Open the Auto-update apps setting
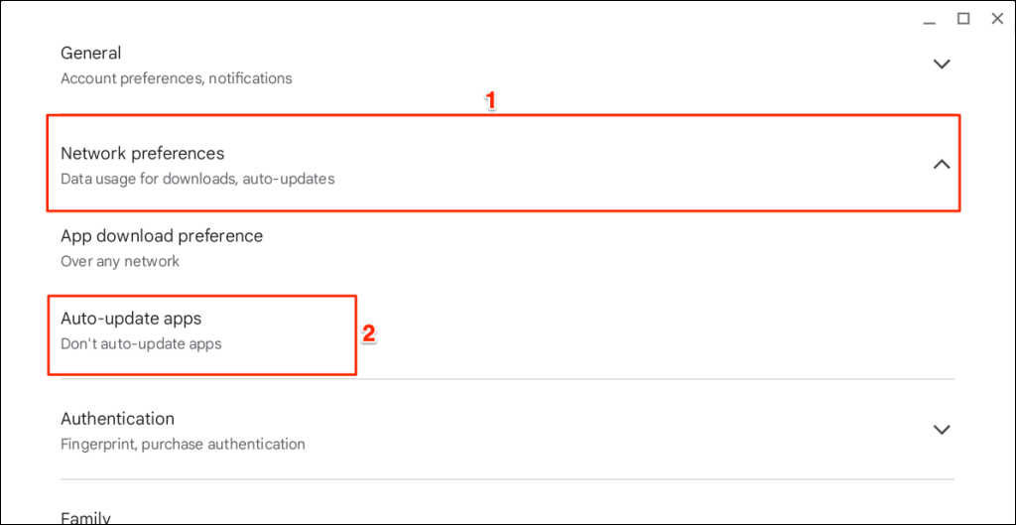Image resolution: width=1016 pixels, height=525 pixels. 131,319
